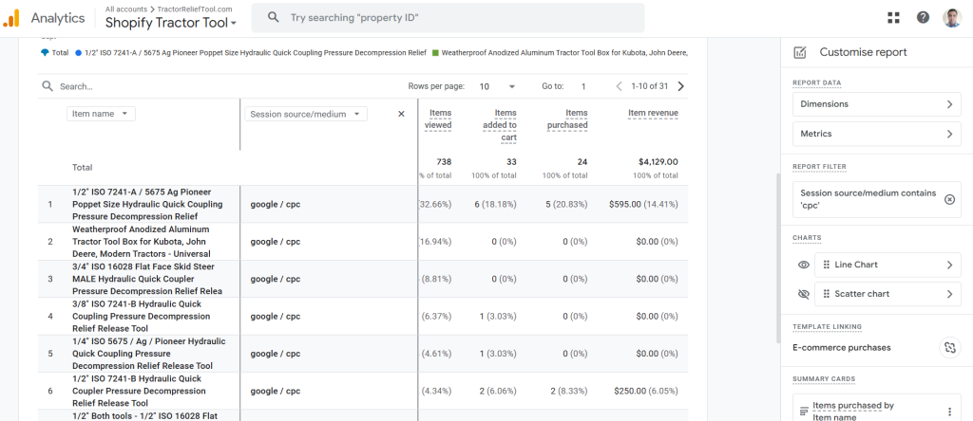Click the 1-10 of 31 pagination text
The height and width of the screenshot is (421, 973).
[x=649, y=86]
